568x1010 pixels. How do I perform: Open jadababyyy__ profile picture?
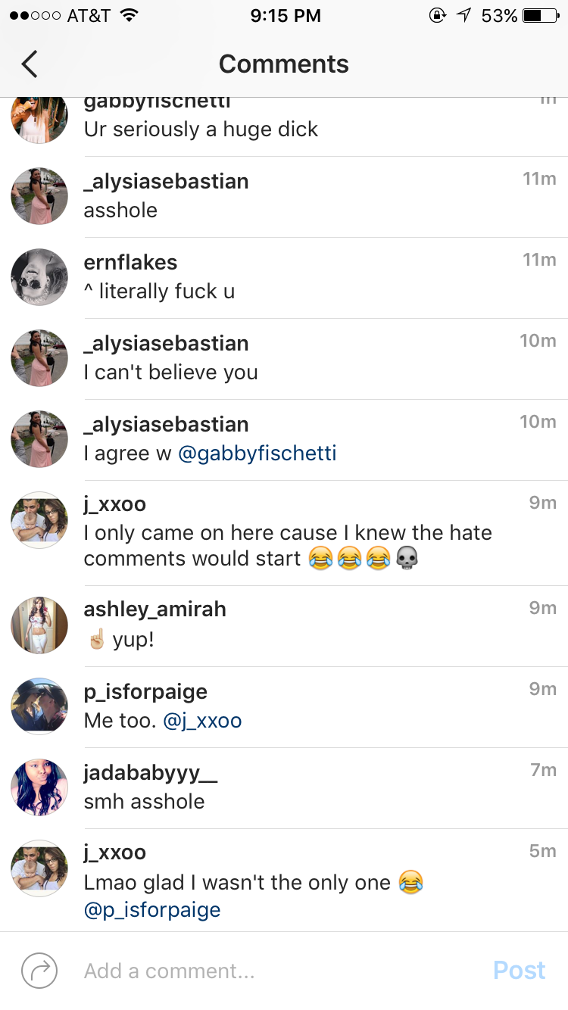pyautogui.click(x=39, y=787)
